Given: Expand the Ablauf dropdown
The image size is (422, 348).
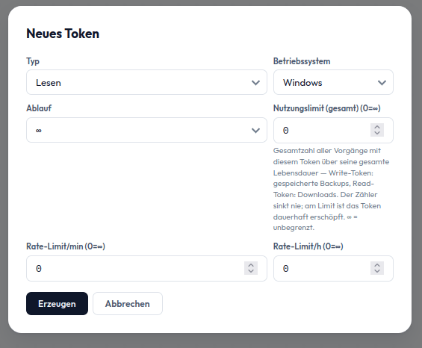Looking at the screenshot, I should pyautogui.click(x=146, y=130).
